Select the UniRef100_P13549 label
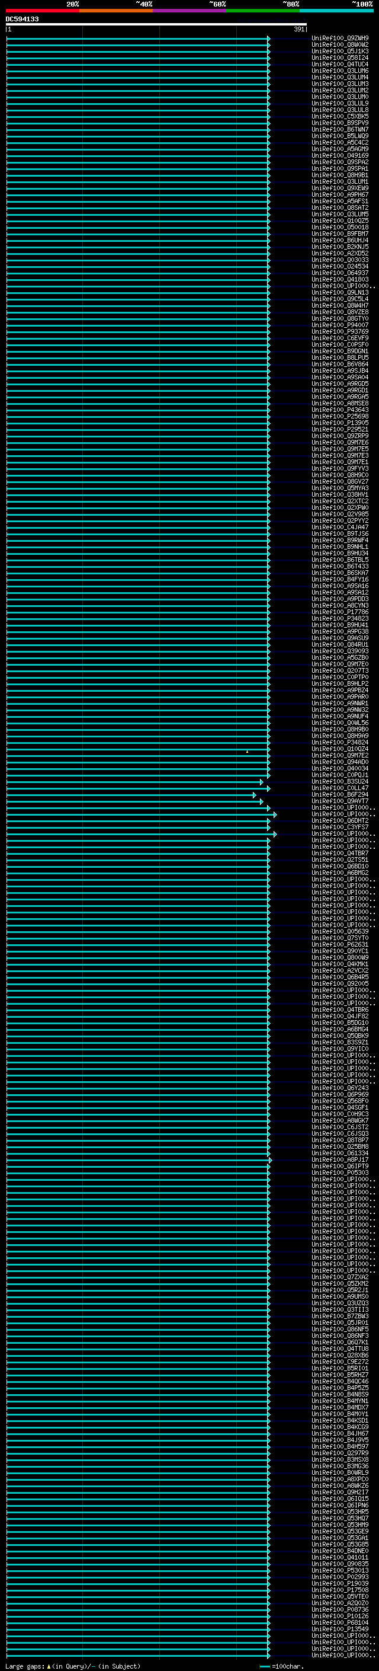This screenshot has width=379, height=1671. click(340, 1629)
